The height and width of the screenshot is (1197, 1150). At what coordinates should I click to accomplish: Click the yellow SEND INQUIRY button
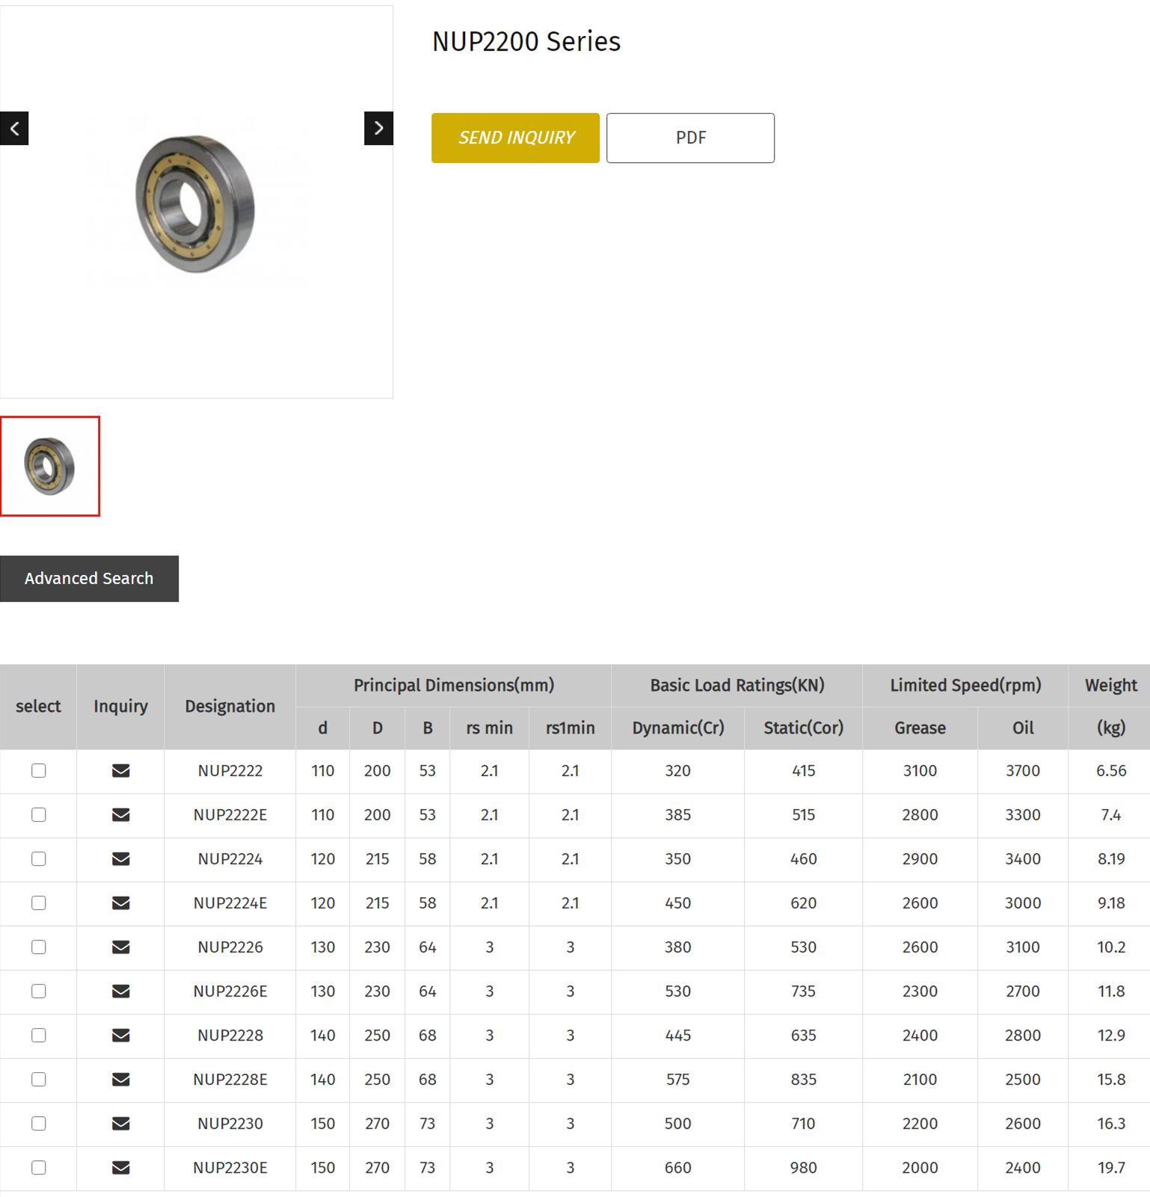515,138
